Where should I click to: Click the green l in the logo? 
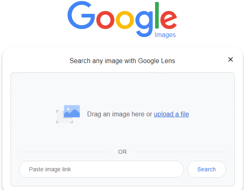click(x=157, y=15)
